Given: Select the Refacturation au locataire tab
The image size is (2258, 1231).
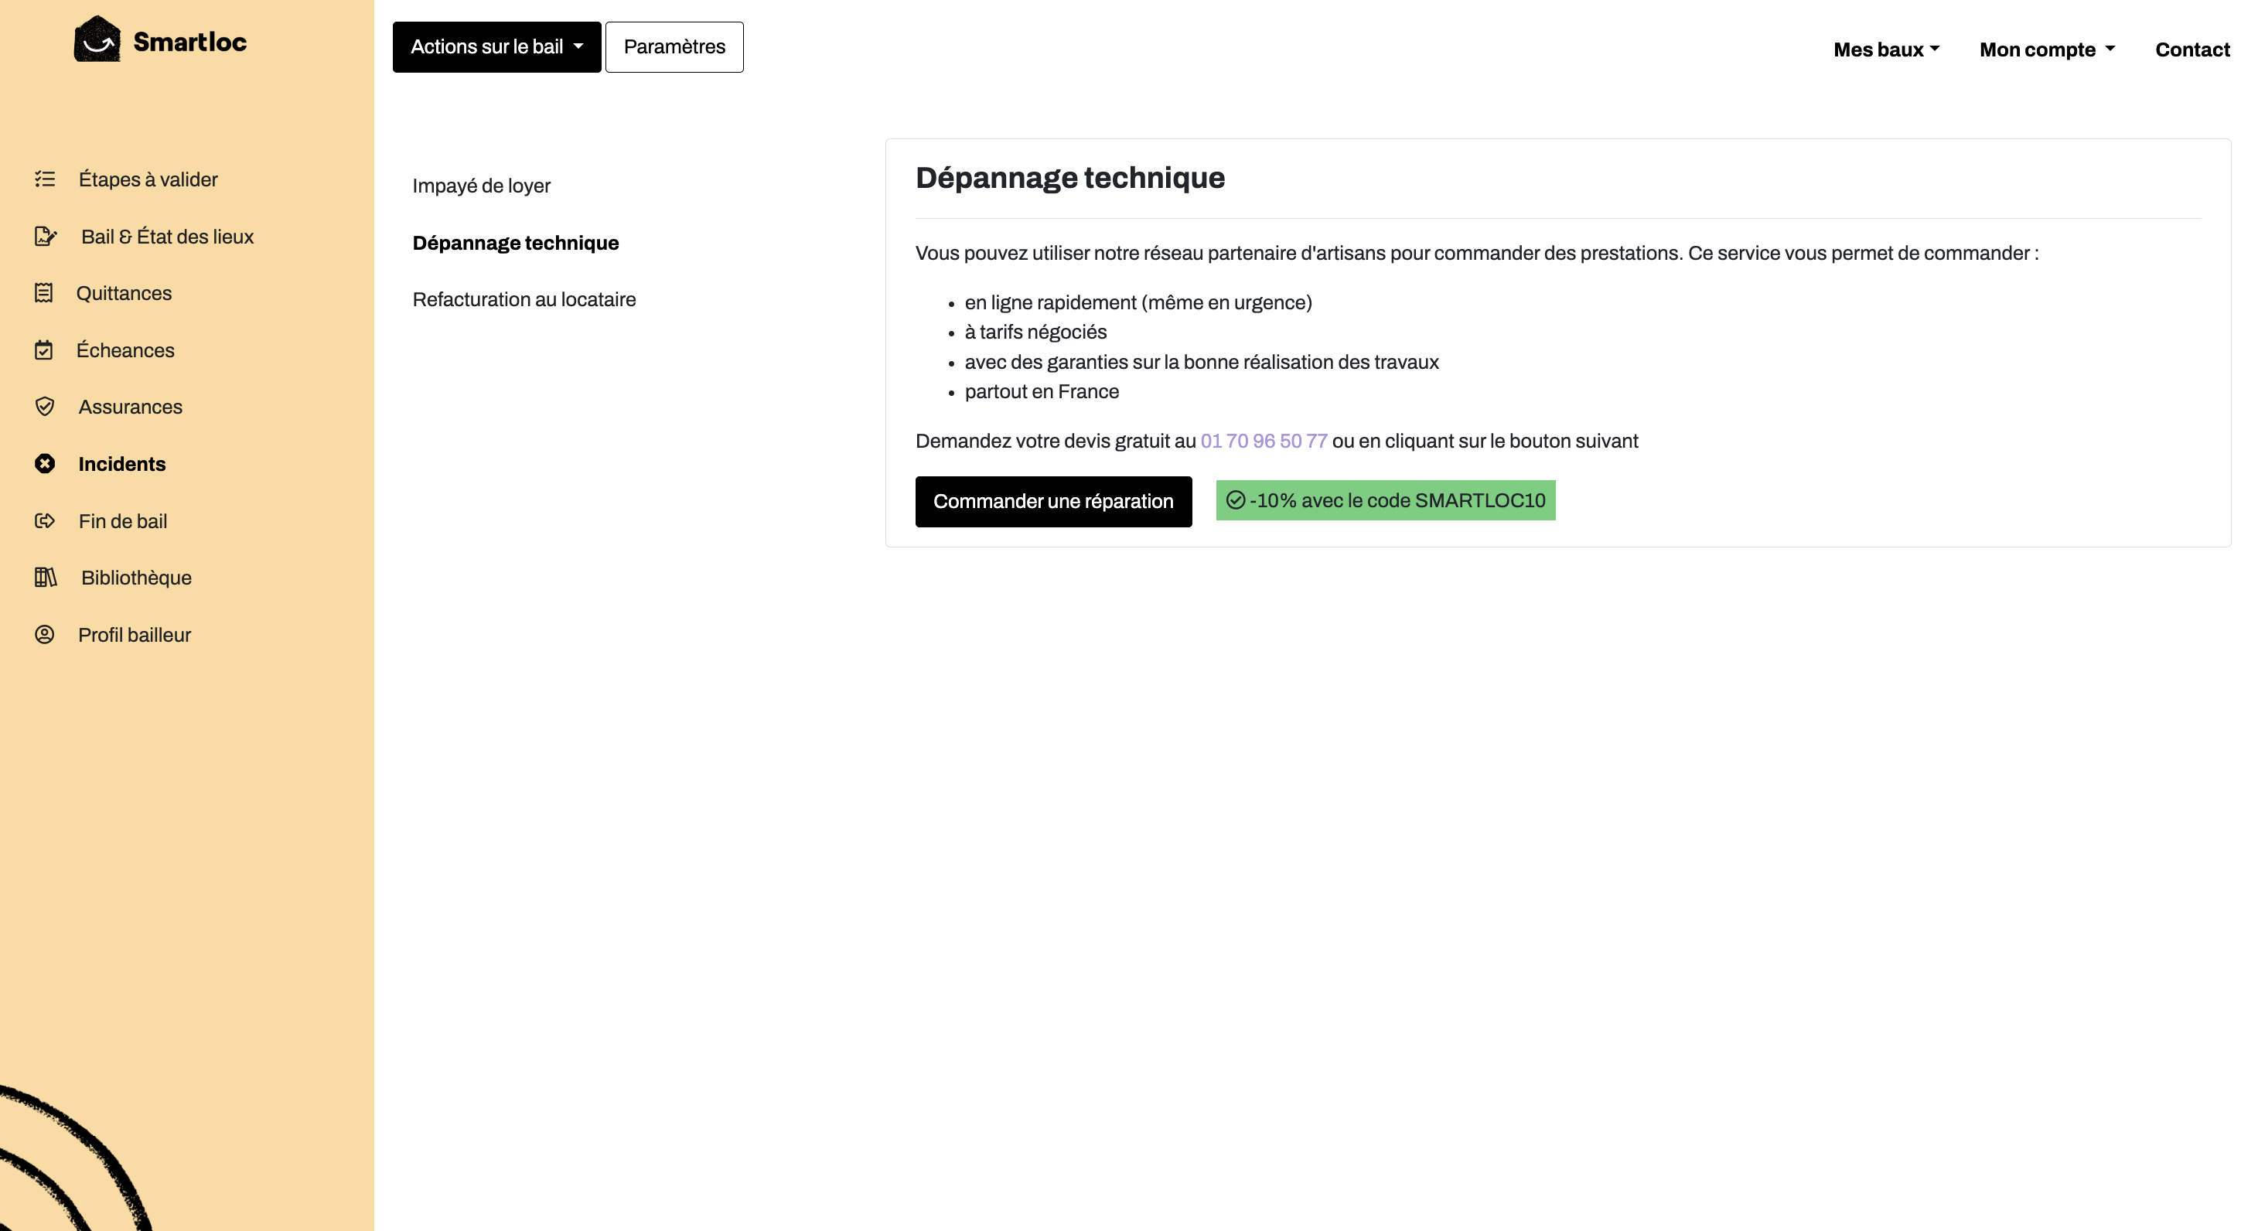Looking at the screenshot, I should (524, 300).
